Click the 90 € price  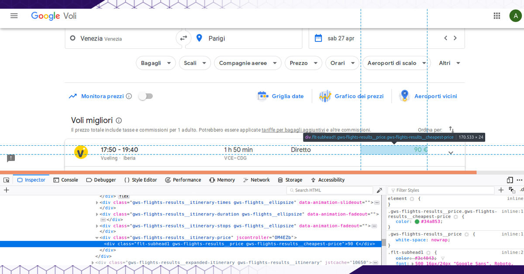point(421,150)
